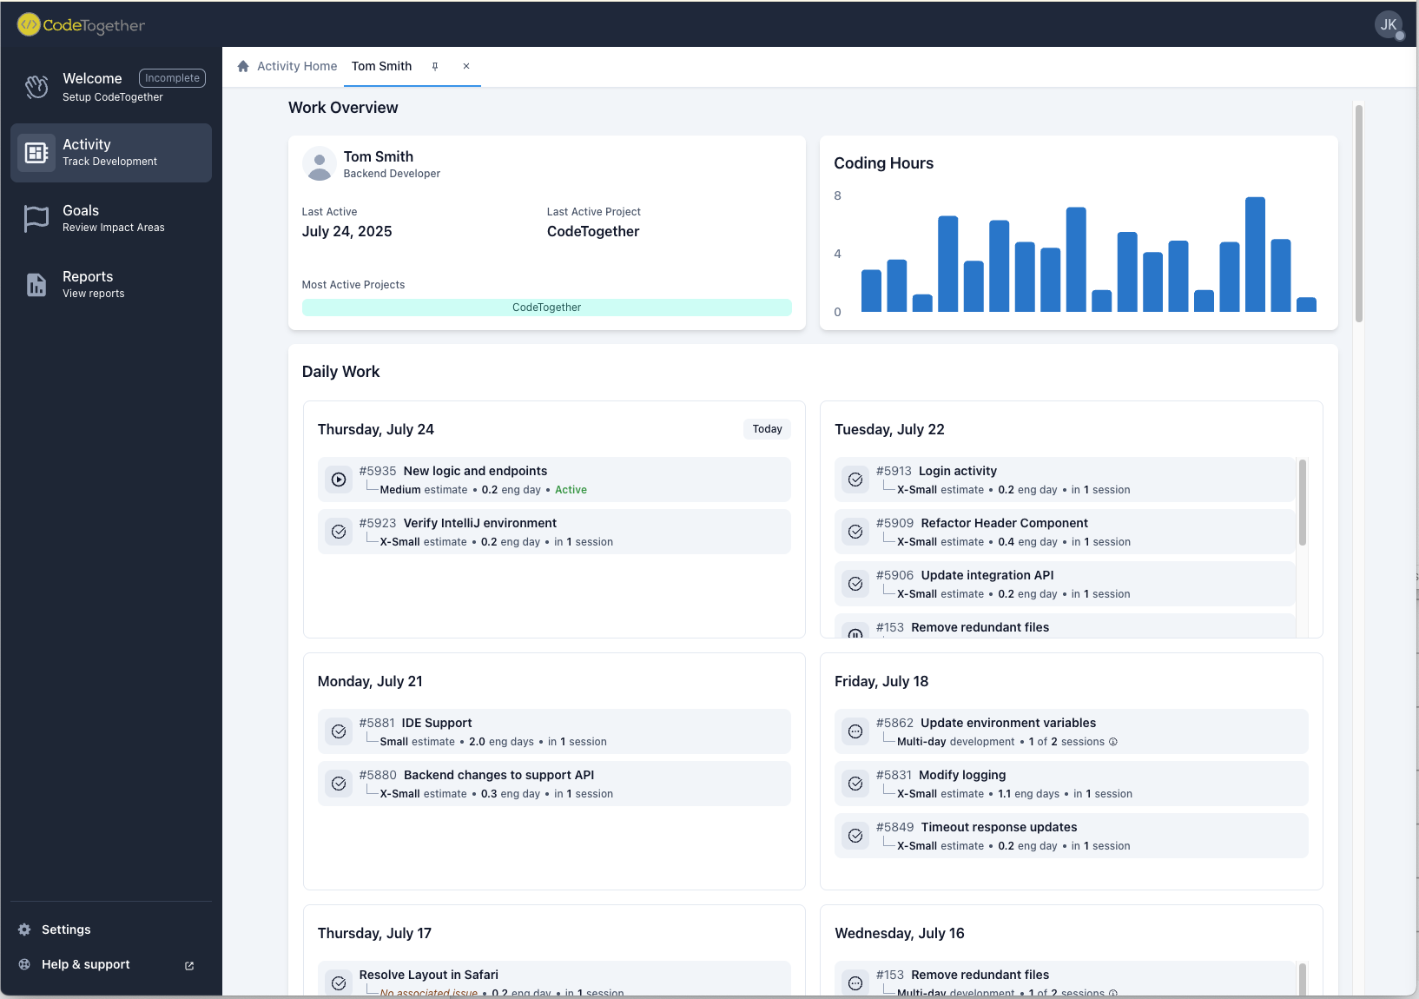
Task: Open Reports View reports section
Action: [111, 285]
